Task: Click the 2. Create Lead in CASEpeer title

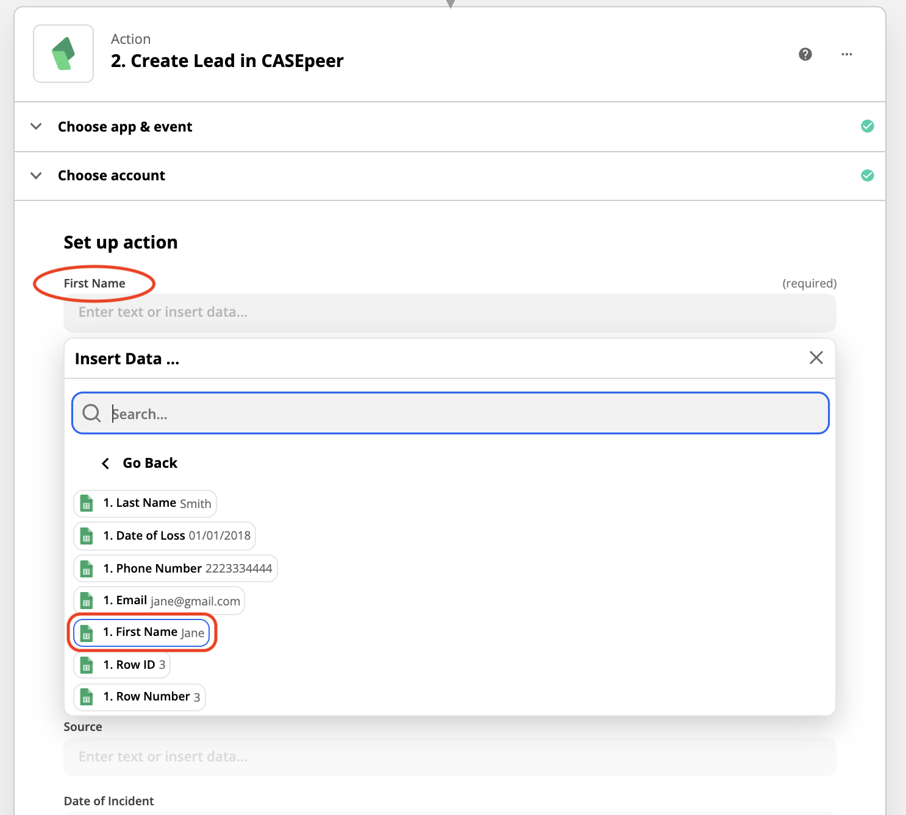Action: point(227,61)
